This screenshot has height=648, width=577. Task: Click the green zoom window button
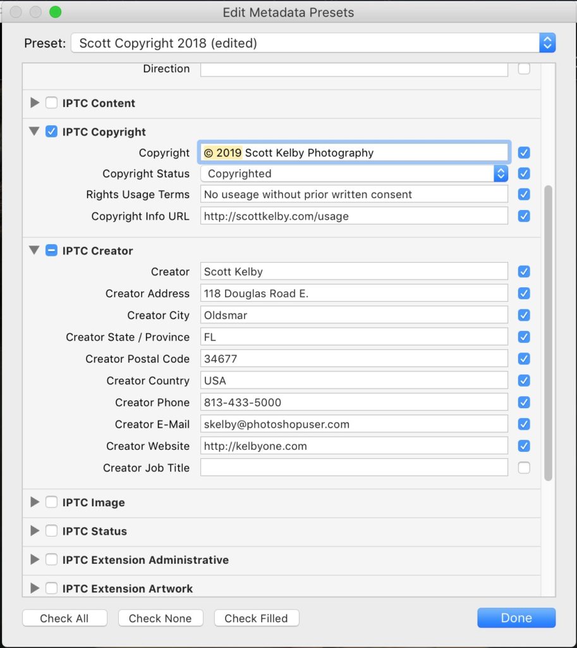[x=56, y=12]
